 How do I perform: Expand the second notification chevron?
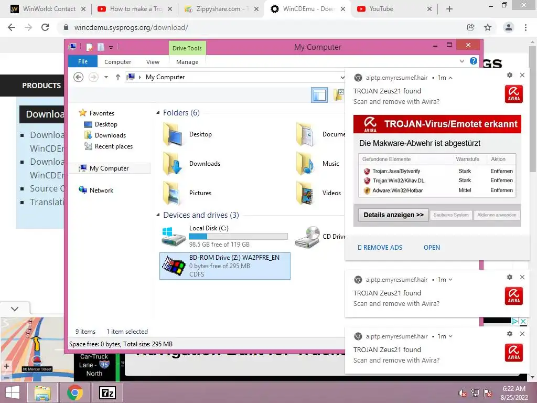[x=450, y=280]
